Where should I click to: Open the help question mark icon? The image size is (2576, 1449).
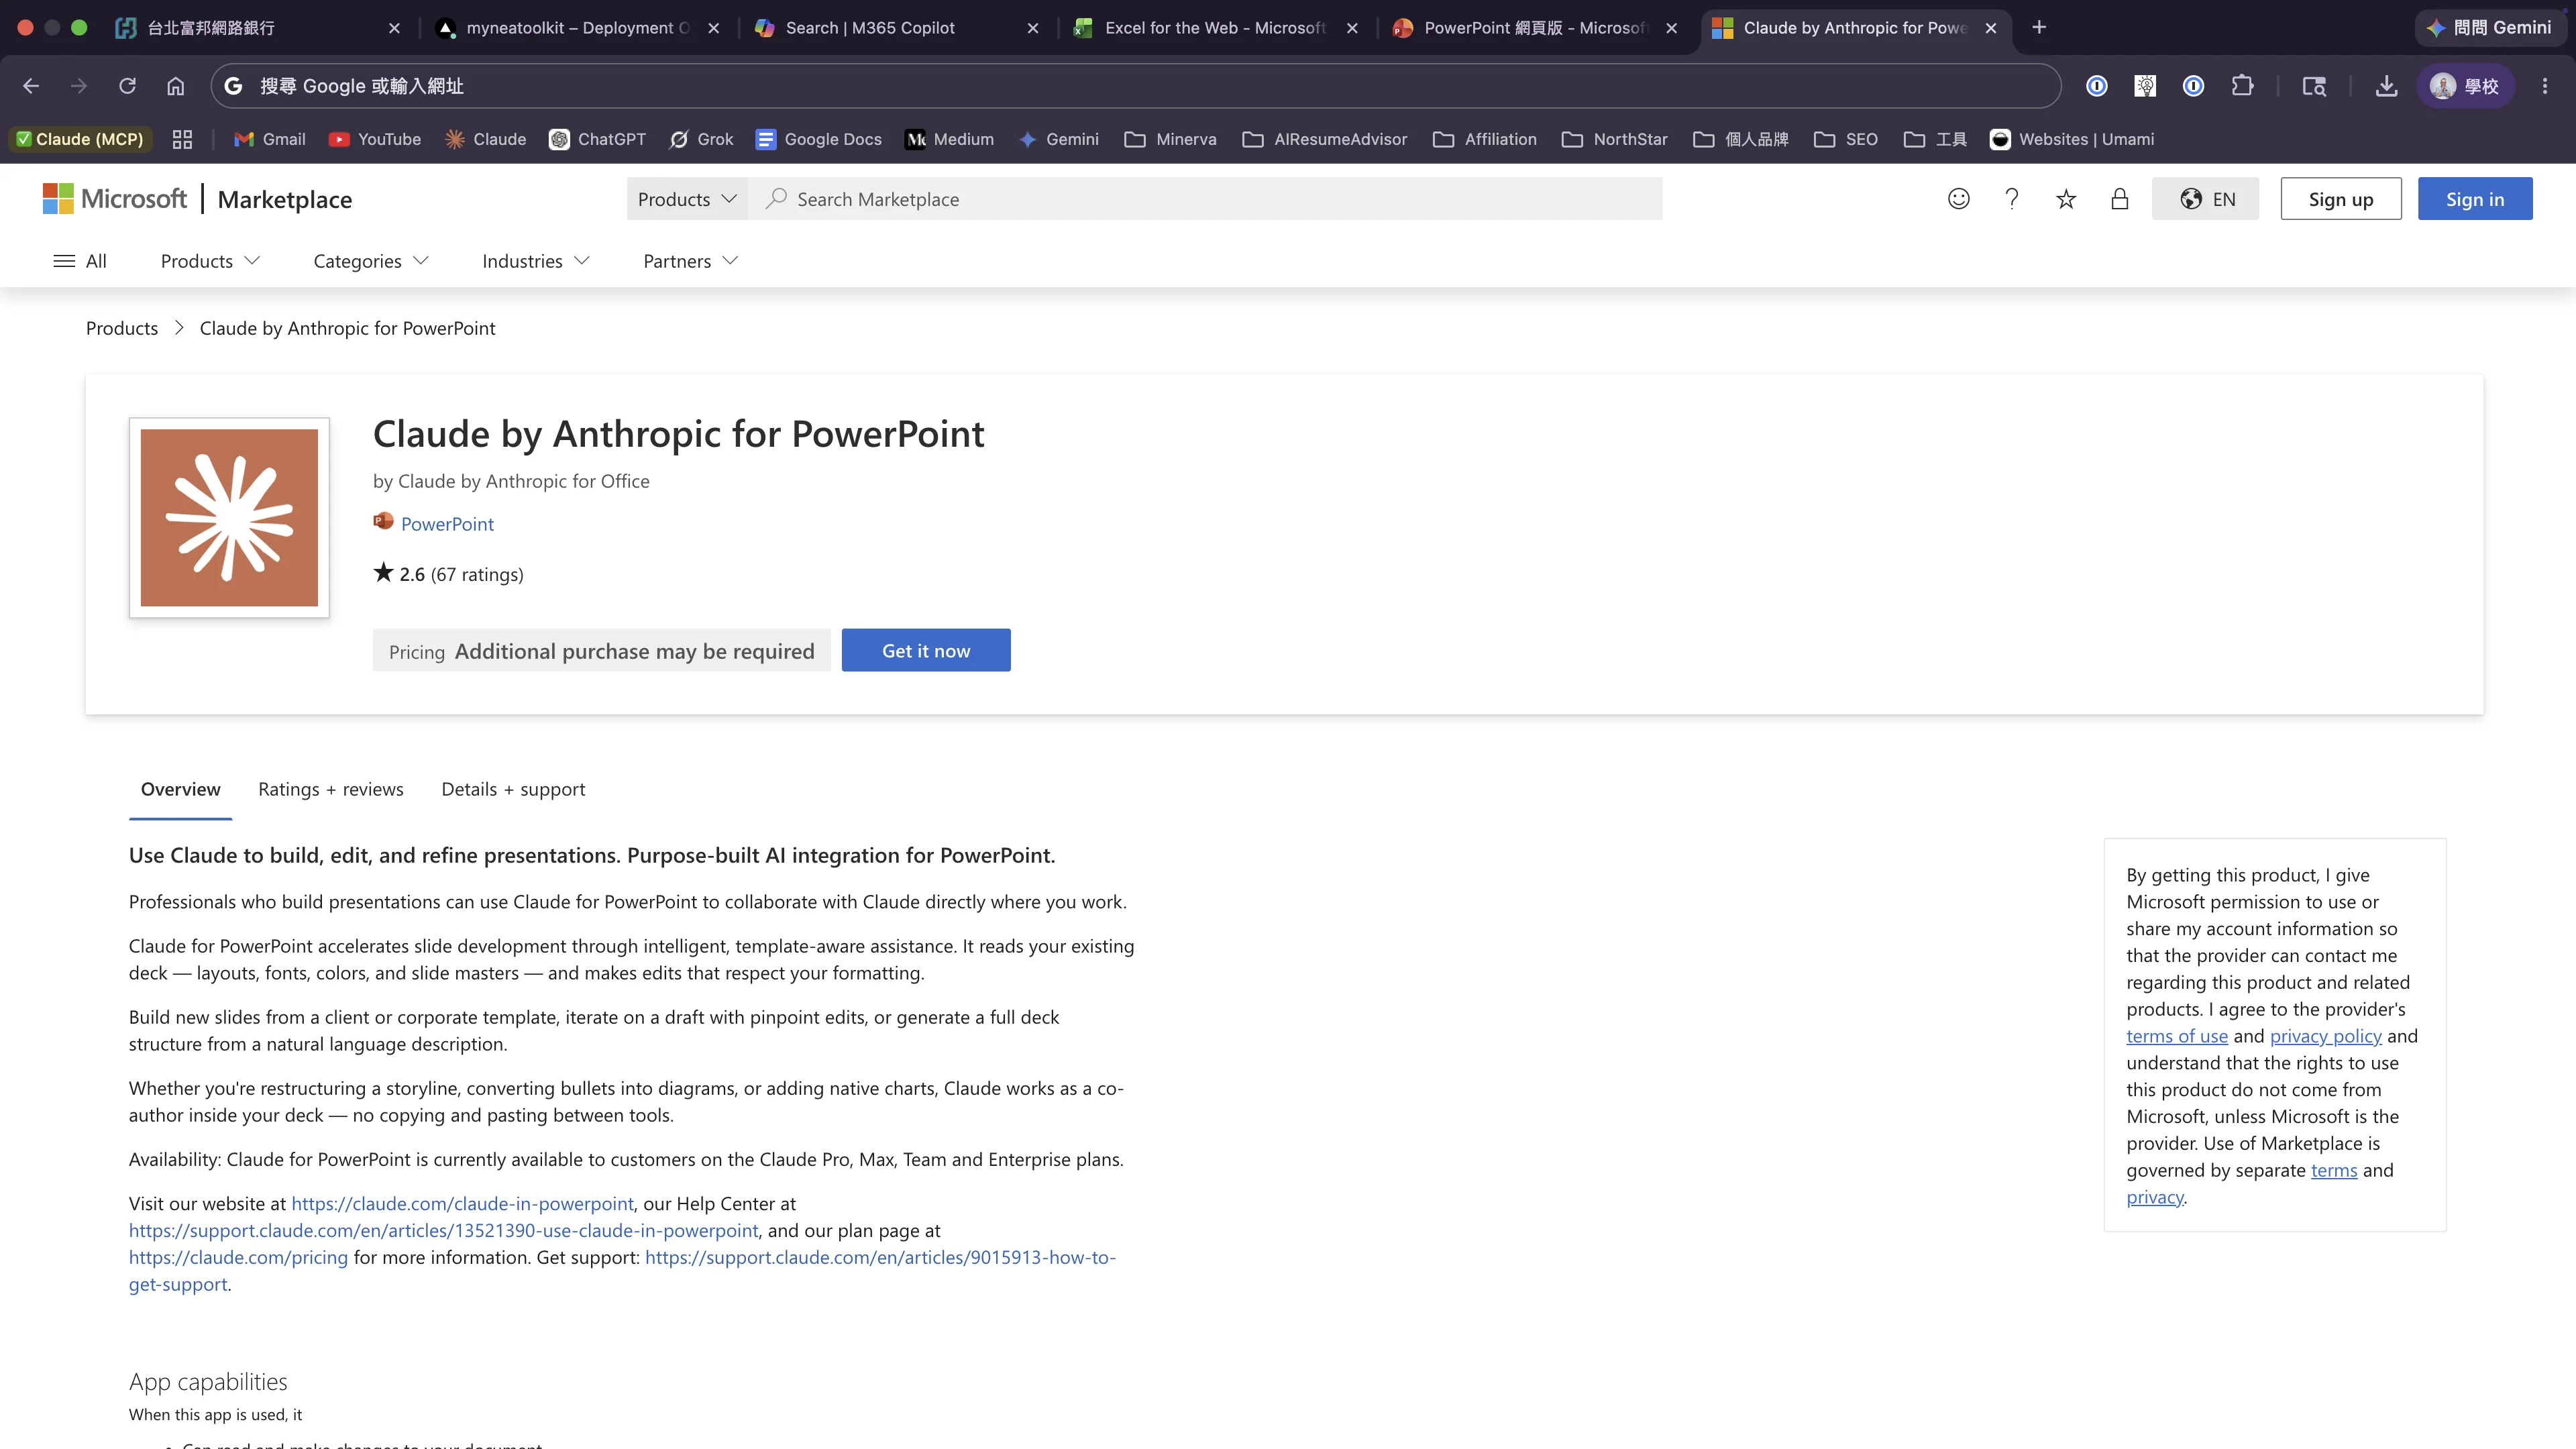tap(2012, 199)
